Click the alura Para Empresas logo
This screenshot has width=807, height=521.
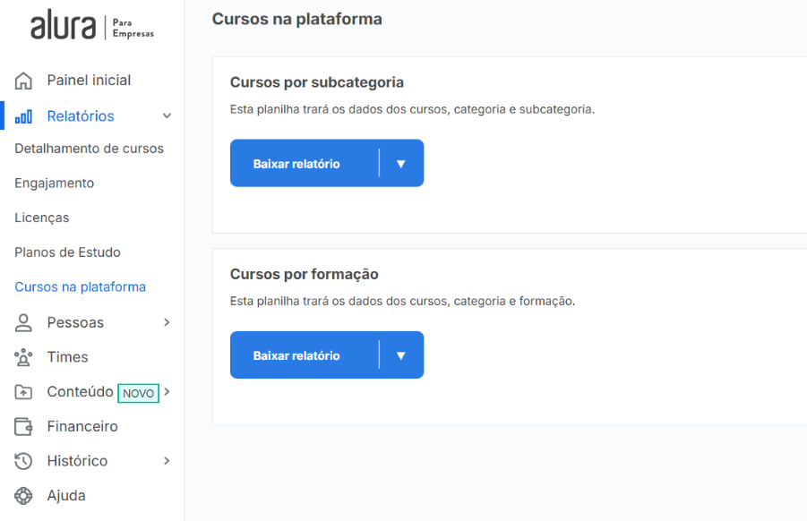pos(92,25)
